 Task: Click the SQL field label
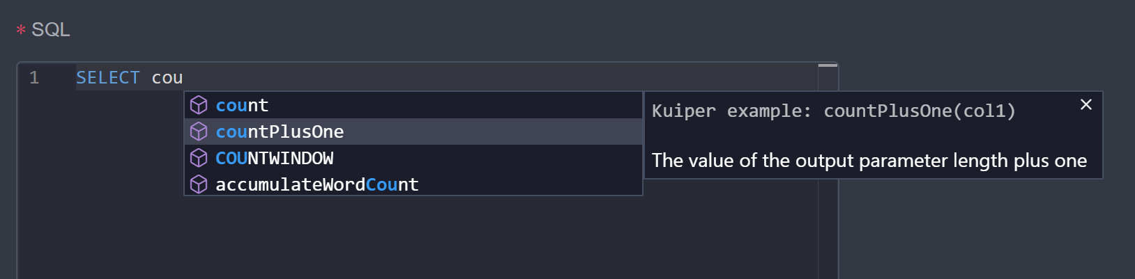pos(50,30)
